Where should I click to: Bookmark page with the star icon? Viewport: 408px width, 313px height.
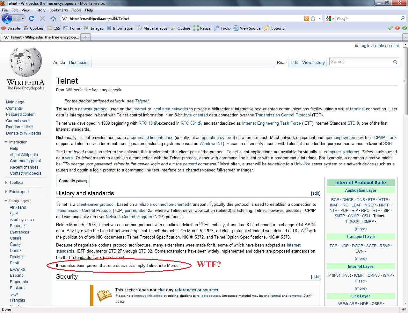click(x=313, y=18)
